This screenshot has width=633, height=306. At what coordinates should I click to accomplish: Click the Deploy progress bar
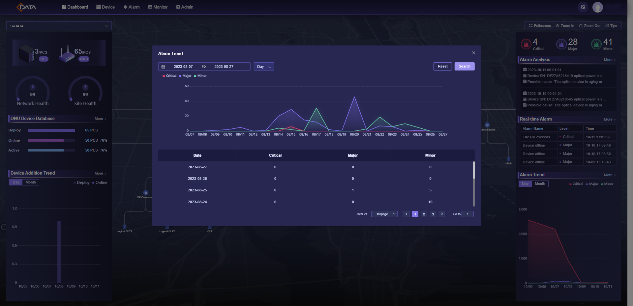[x=51, y=130]
